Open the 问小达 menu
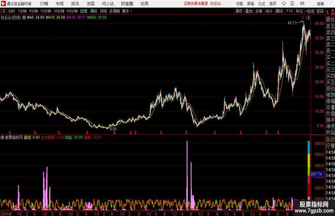The image size is (335, 216). 108,4
